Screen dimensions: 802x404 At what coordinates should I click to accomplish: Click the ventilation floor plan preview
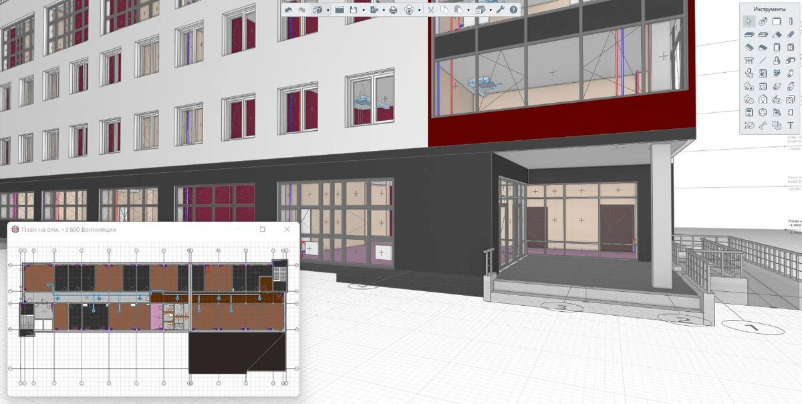click(x=153, y=317)
